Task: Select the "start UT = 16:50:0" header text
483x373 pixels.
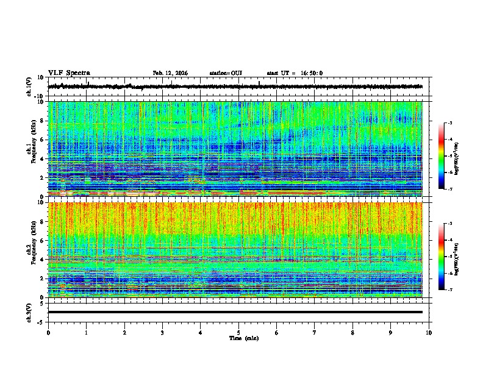Action: 295,73
